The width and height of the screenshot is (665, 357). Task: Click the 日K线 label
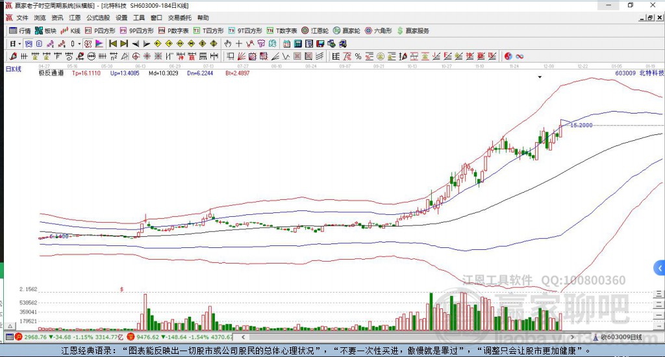click(x=13, y=69)
